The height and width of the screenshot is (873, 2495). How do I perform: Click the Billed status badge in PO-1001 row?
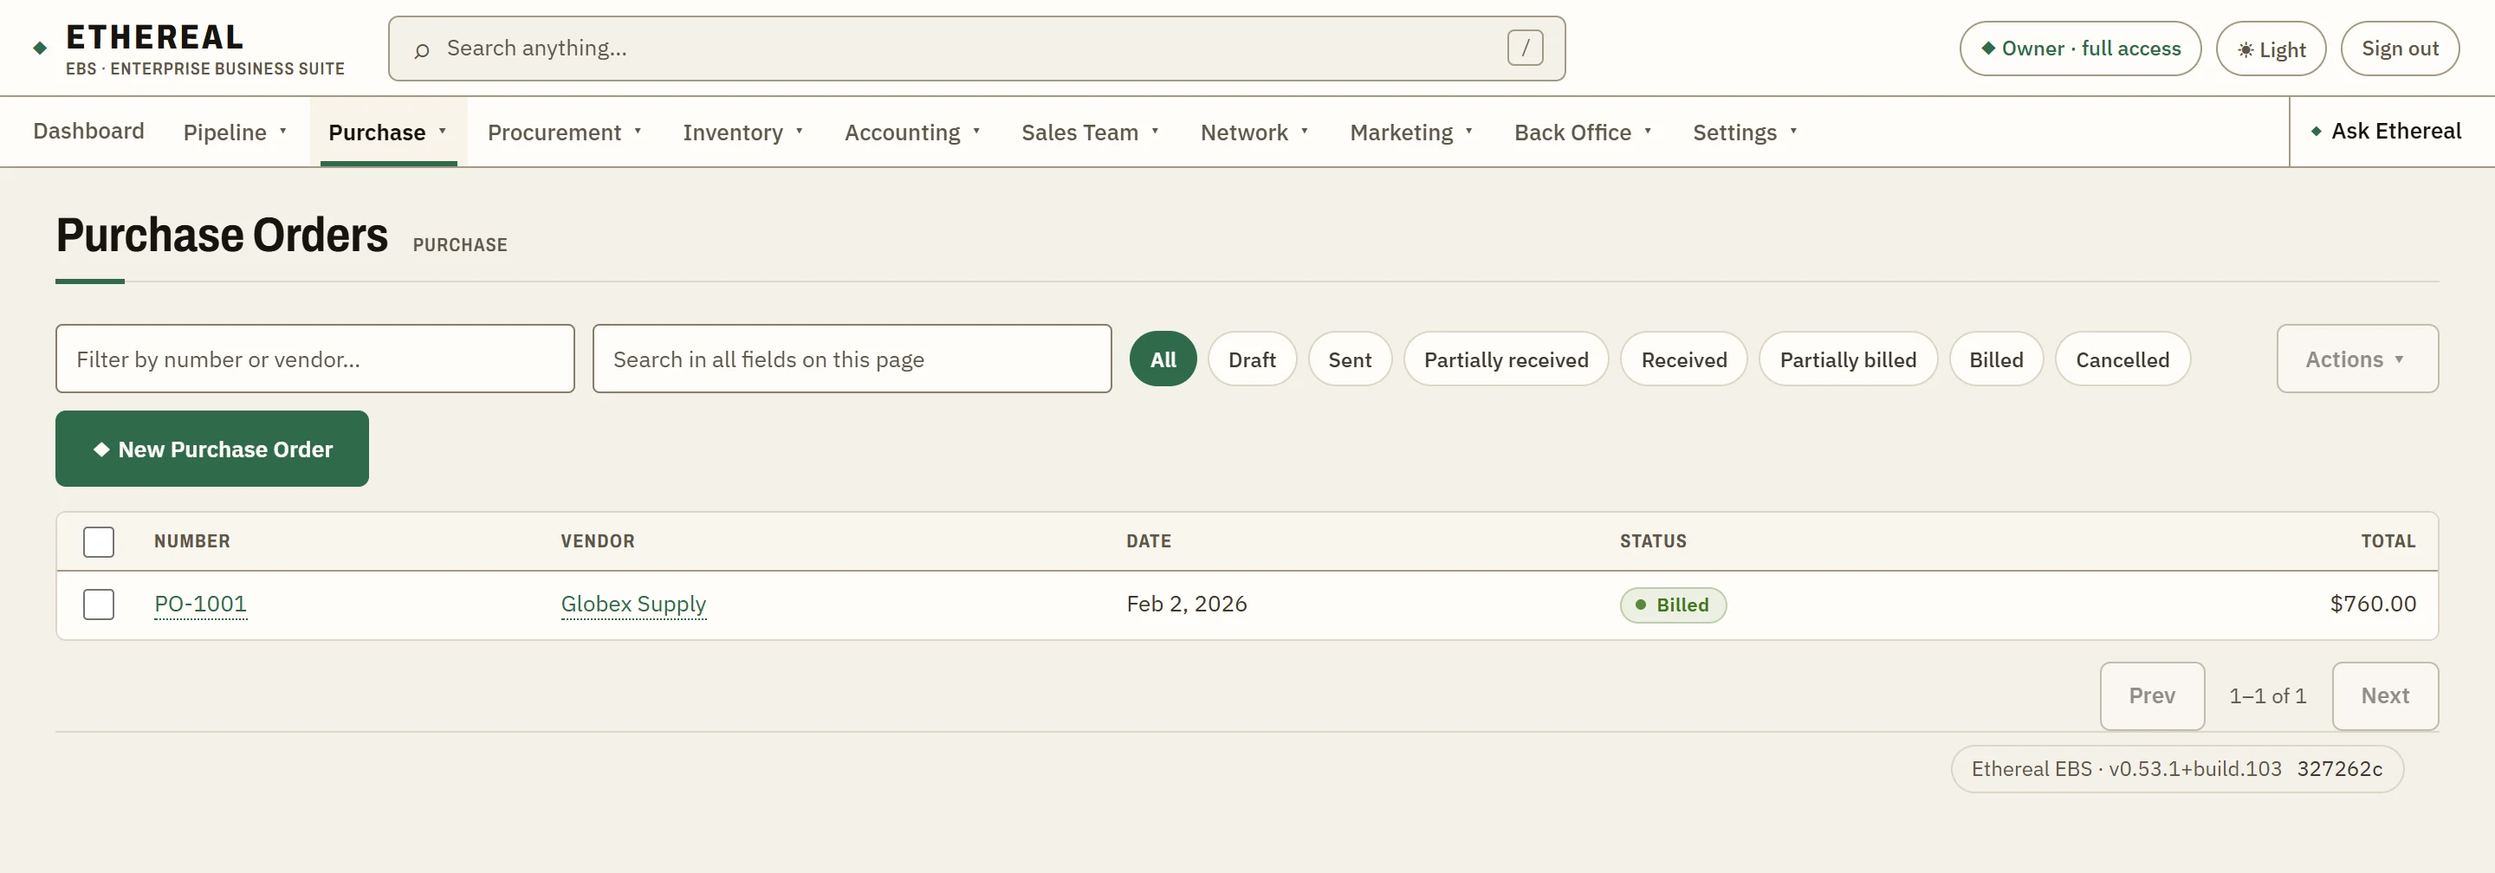(x=1673, y=605)
